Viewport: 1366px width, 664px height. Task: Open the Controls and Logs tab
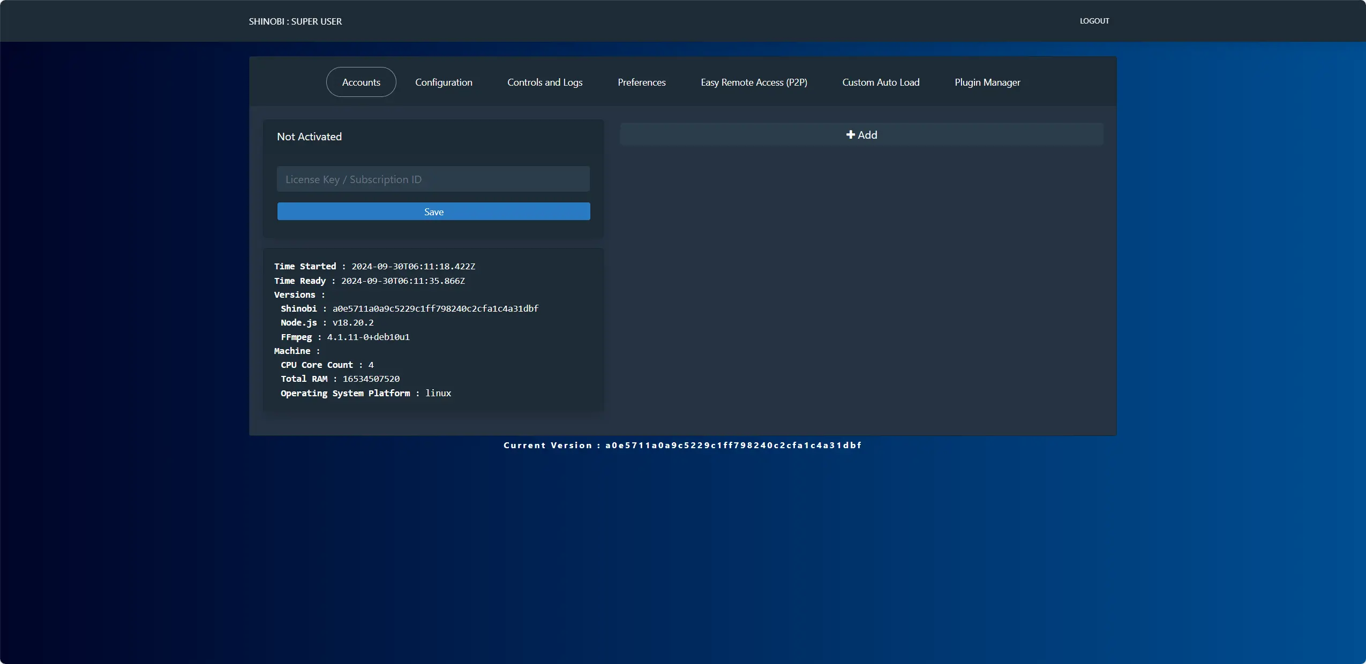pos(545,82)
